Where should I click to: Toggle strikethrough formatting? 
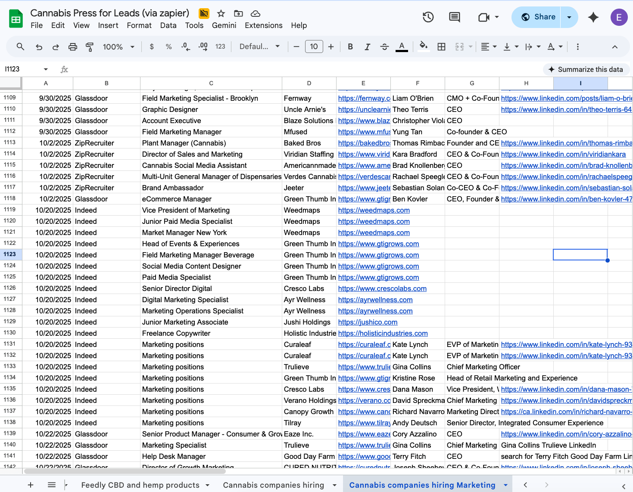(x=384, y=46)
